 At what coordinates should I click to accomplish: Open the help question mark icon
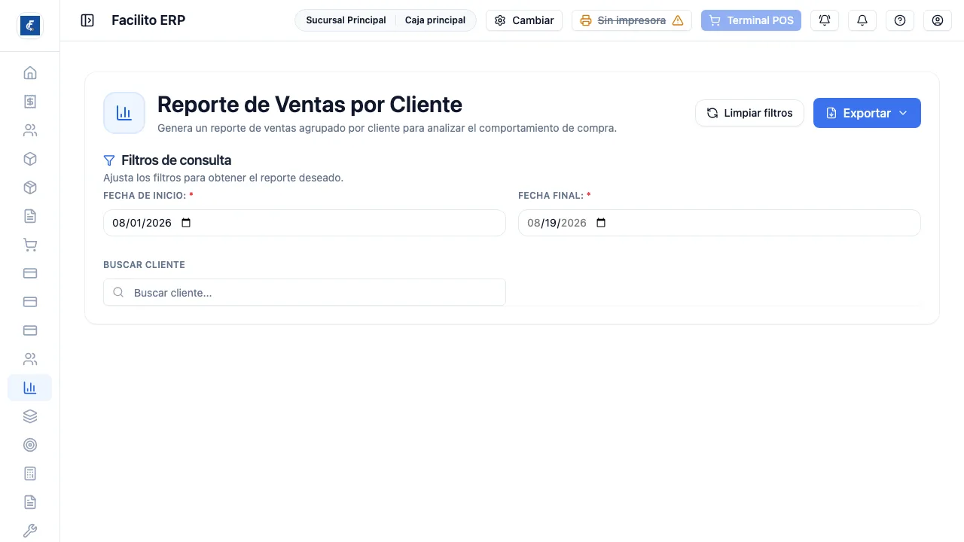pyautogui.click(x=900, y=20)
